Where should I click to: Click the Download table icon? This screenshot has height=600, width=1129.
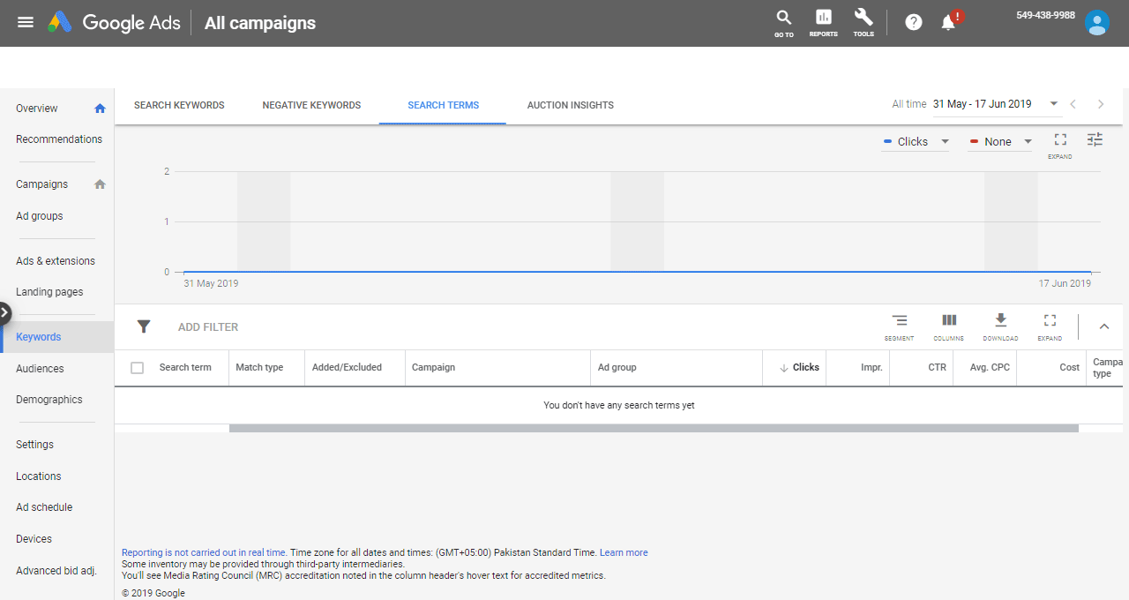coord(1000,325)
